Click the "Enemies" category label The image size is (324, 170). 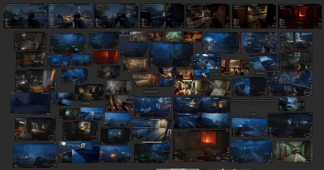(x=216, y=74)
